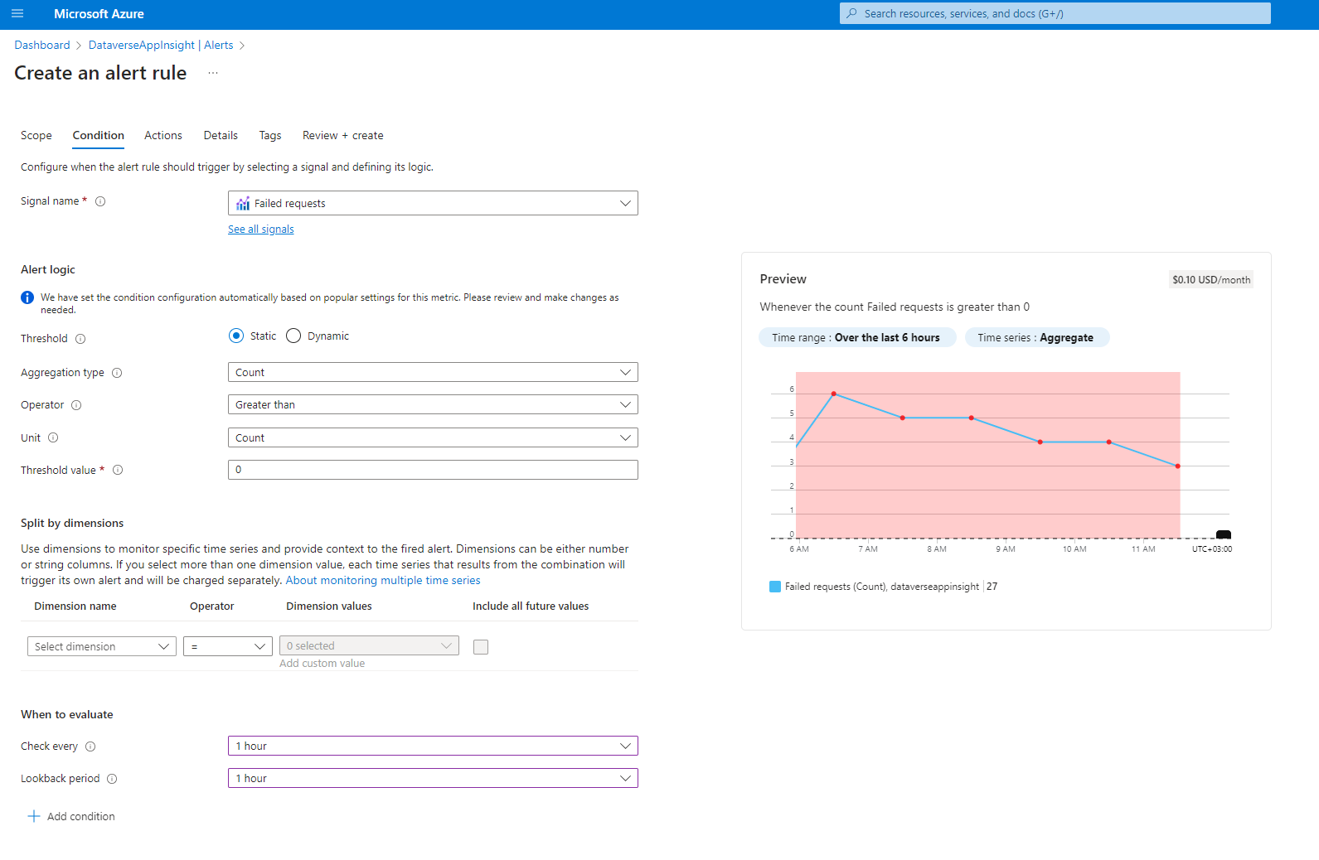Expand the Failed requests signal dropdown
Screen dimensions: 1319x860
[432, 203]
